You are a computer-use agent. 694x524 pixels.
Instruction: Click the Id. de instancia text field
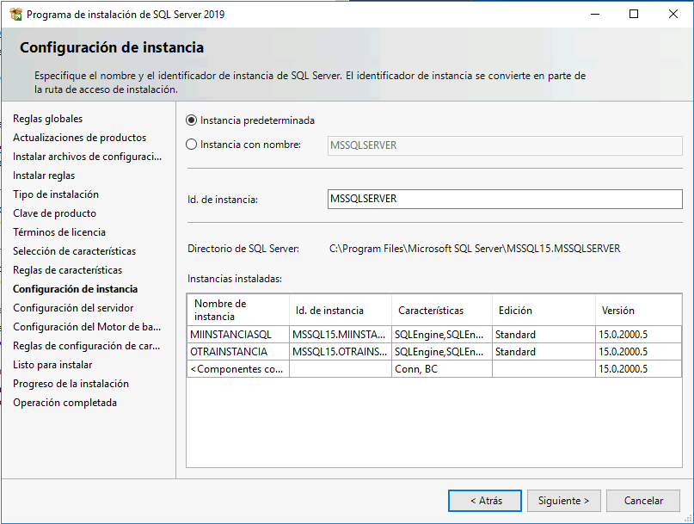[x=505, y=199]
